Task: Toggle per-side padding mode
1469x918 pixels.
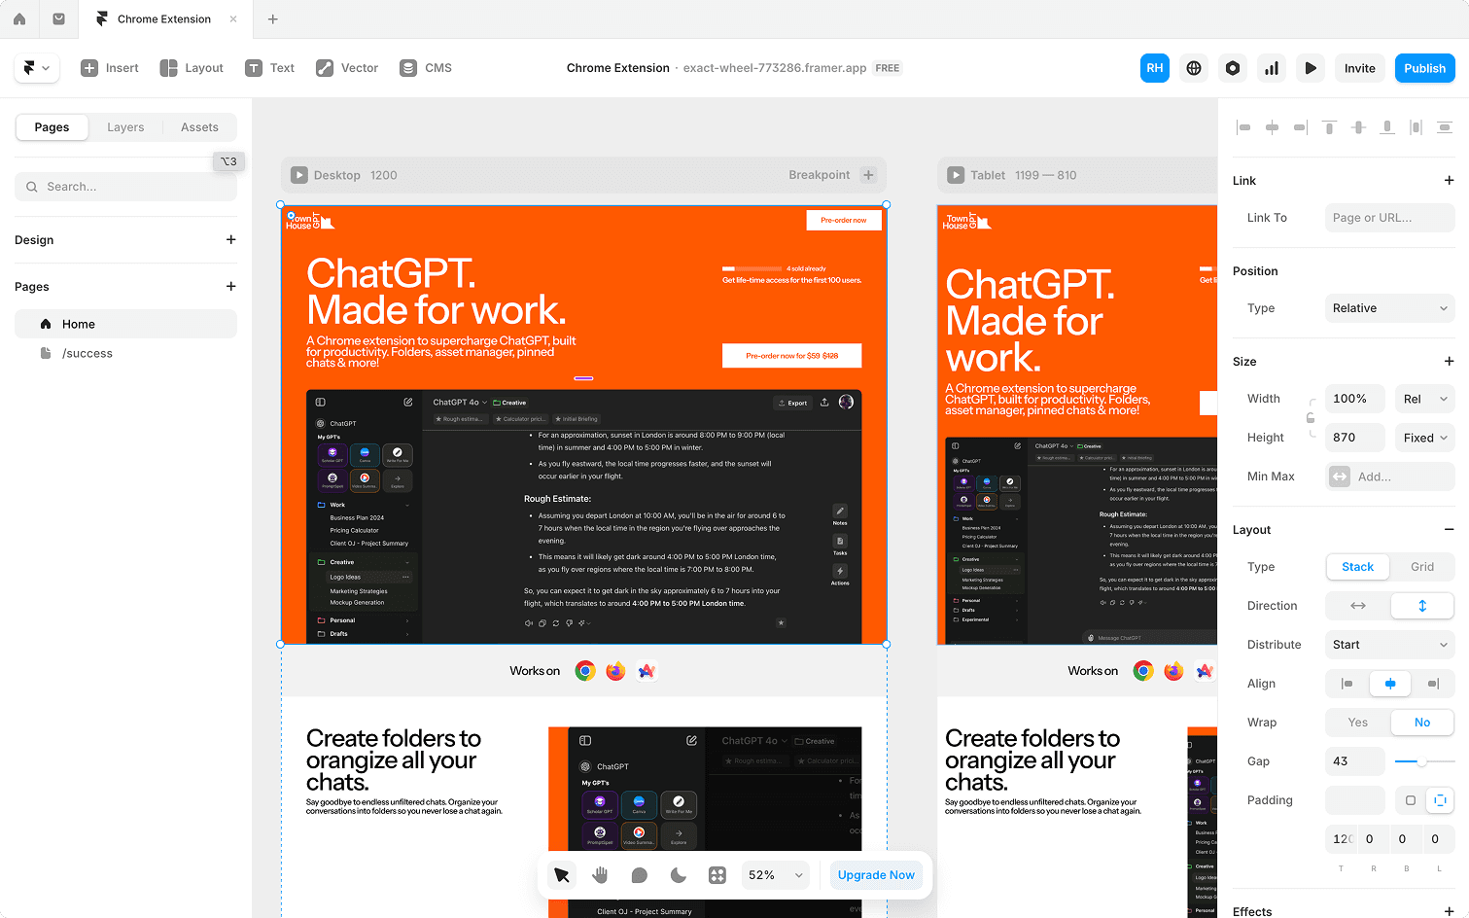Action: pos(1440,800)
